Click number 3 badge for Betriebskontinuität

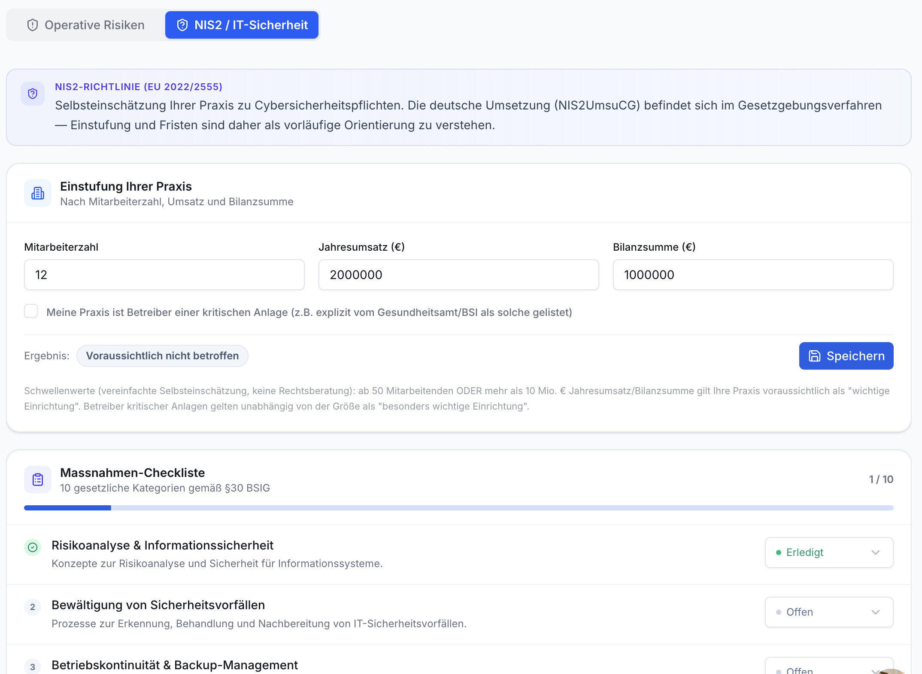33,667
